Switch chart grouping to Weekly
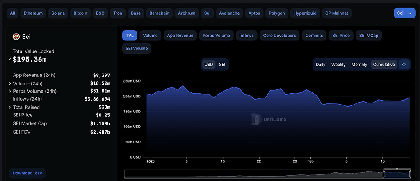This screenshot has width=420, height=181. 338,64
